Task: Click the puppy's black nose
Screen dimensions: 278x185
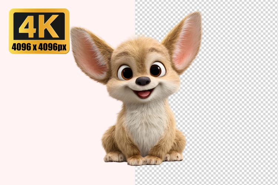Action: (143, 81)
